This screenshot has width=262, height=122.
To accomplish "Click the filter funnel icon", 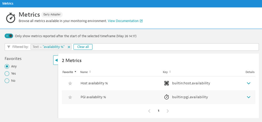I will [x=9, y=47].
